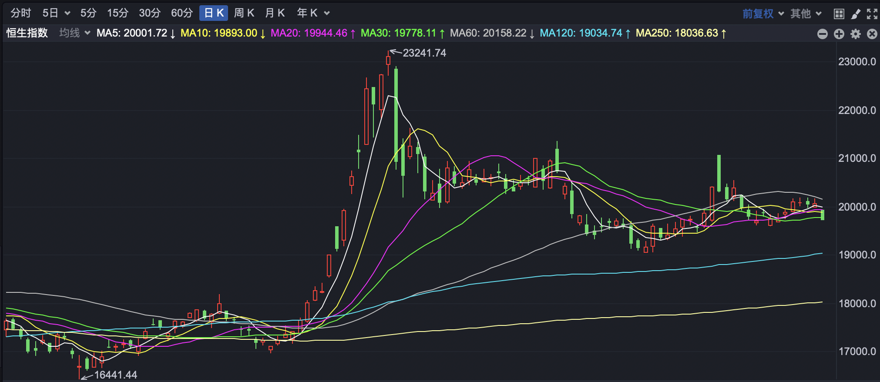Viewport: 880px width, 382px height.
Task: Open the 其他 options dropdown
Action: tap(806, 13)
